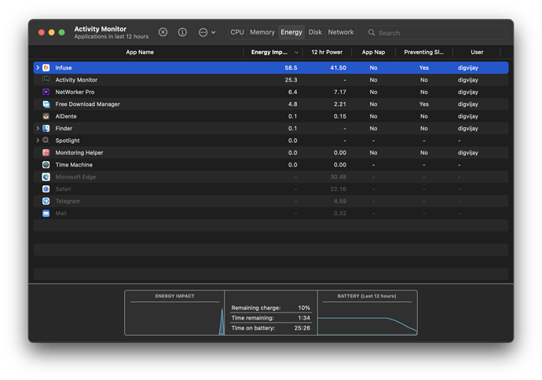Sort by Preventing Sleep column header
The width and height of the screenshot is (542, 380).
(424, 52)
